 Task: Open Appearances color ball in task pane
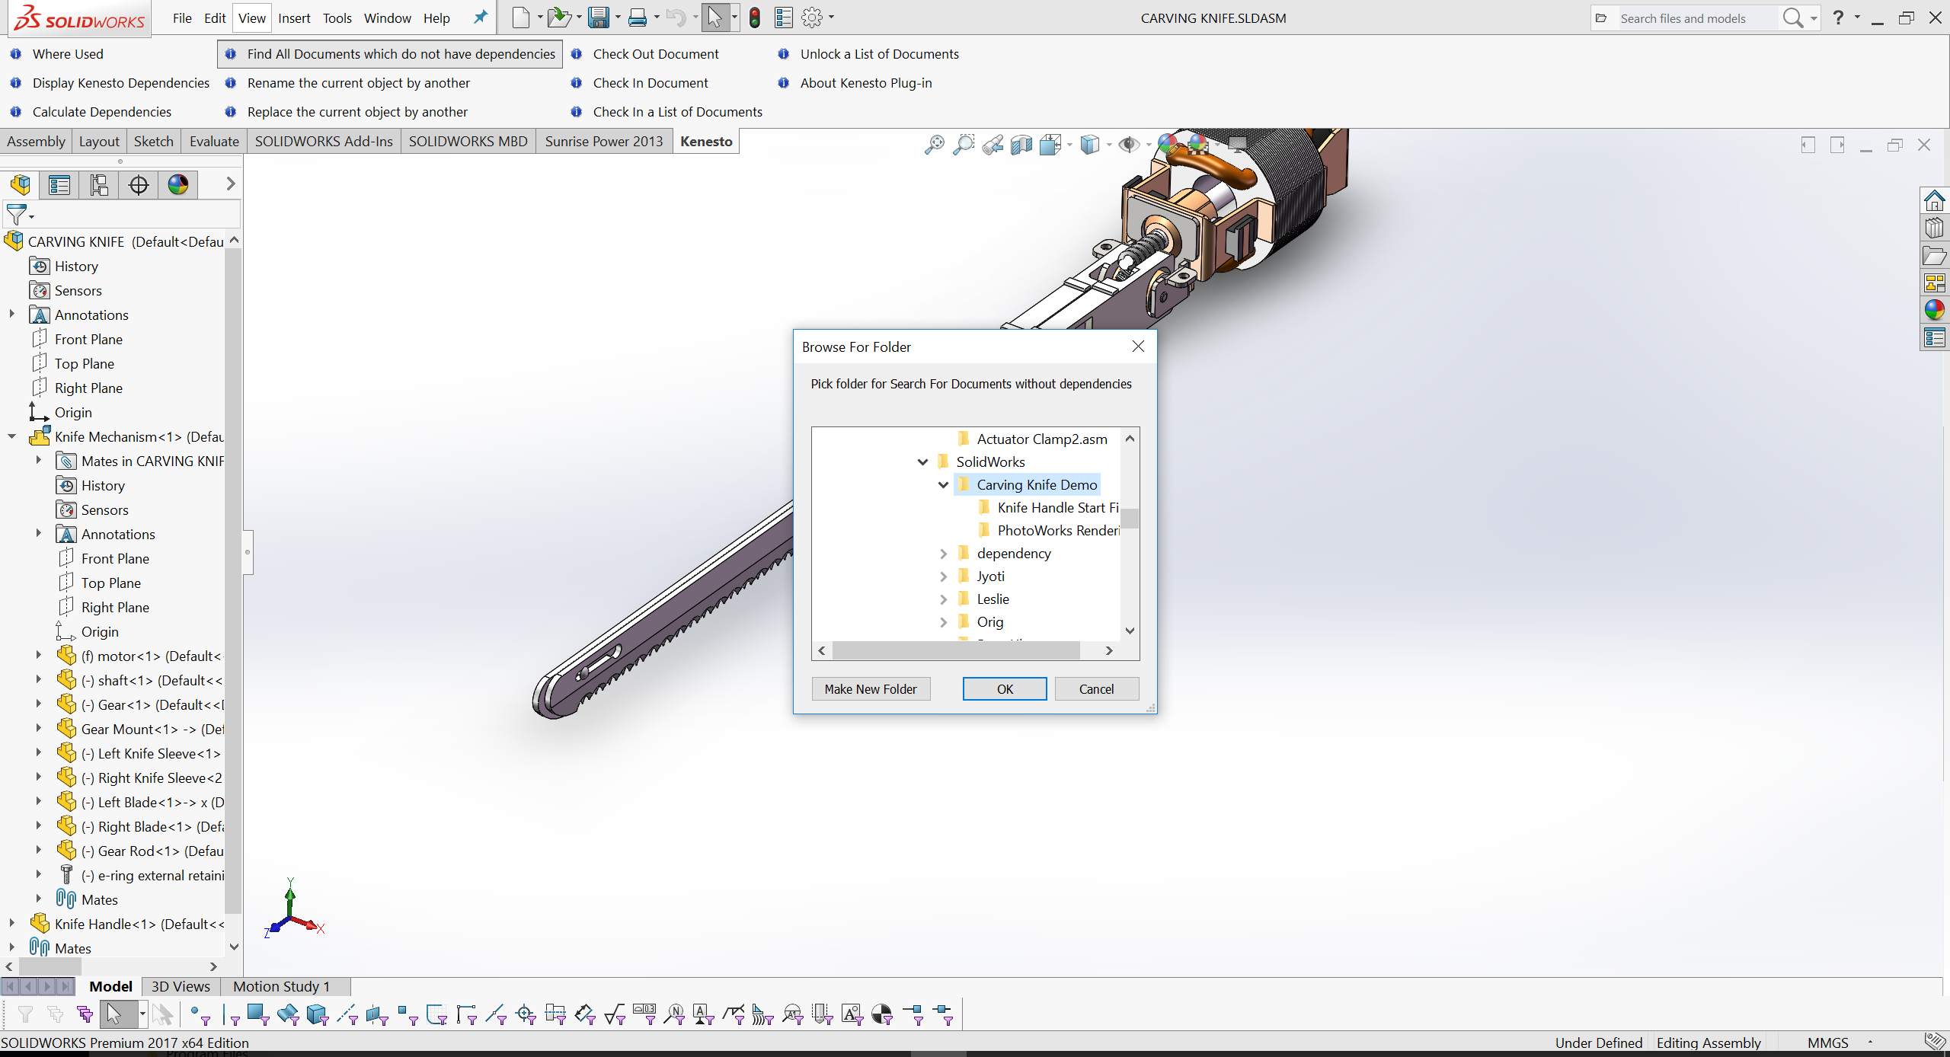[1934, 310]
